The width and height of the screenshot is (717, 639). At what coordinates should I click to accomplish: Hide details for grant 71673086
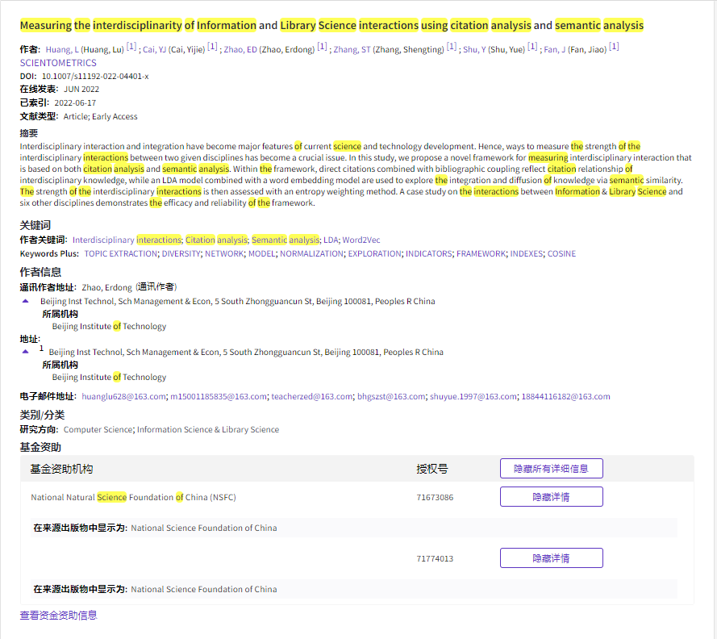point(551,497)
